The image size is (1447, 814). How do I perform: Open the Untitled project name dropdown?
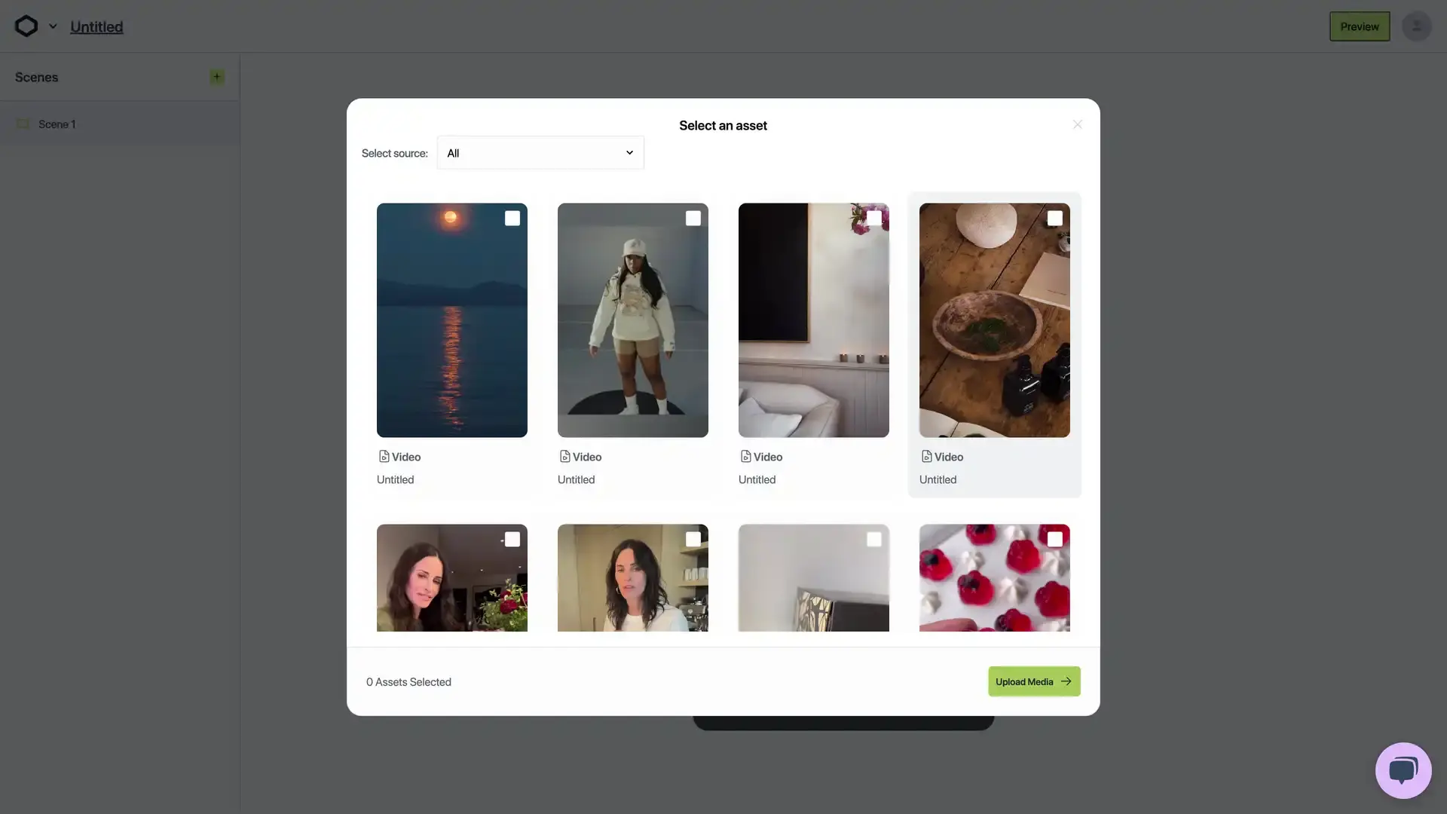52,26
